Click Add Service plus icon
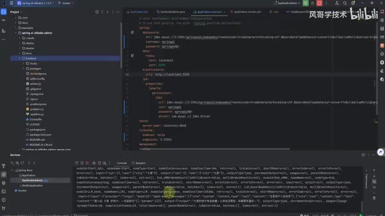385x216 pixels. click(x=12, y=163)
